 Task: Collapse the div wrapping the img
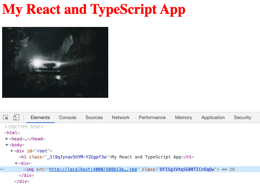pyautogui.click(x=16, y=163)
